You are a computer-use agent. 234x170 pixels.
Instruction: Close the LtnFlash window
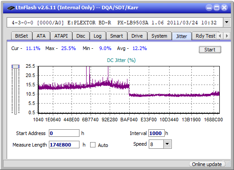[x=224, y=8]
